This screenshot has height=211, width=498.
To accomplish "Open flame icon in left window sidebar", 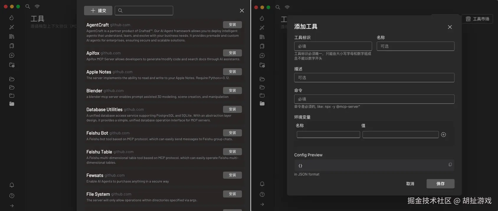I will tap(12, 18).
